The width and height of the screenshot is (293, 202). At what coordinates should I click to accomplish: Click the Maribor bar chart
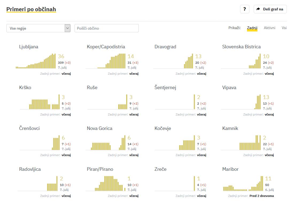pyautogui.click(x=243, y=184)
